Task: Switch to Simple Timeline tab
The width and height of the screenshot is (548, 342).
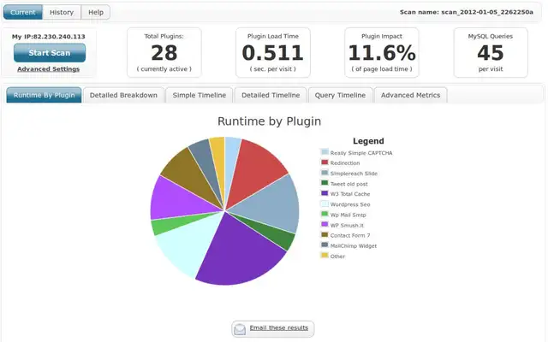Action: 200,95
